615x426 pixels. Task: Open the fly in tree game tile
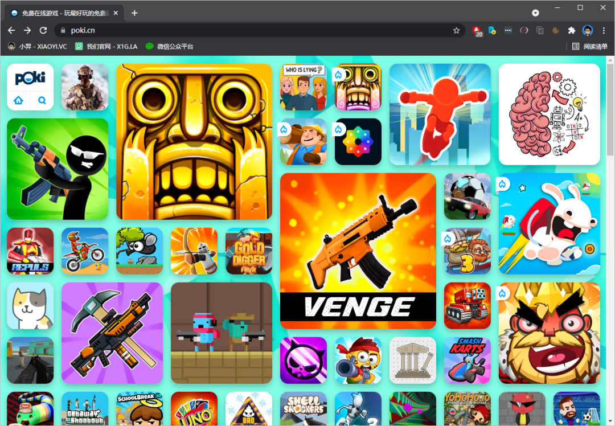140,251
